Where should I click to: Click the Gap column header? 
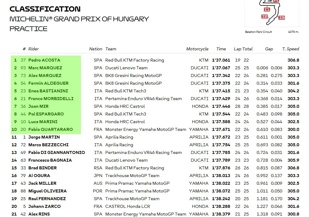coord(269,49)
